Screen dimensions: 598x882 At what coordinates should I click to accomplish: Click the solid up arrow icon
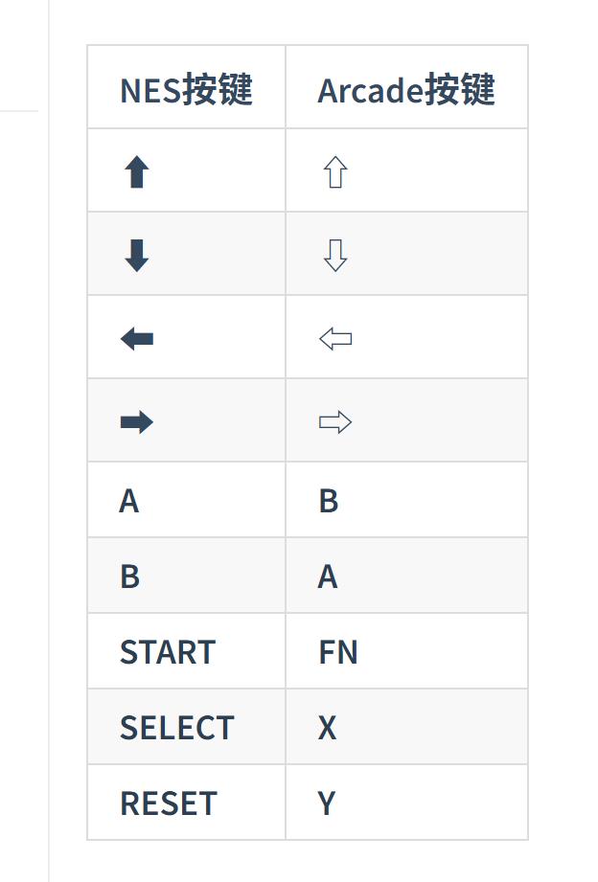point(137,172)
